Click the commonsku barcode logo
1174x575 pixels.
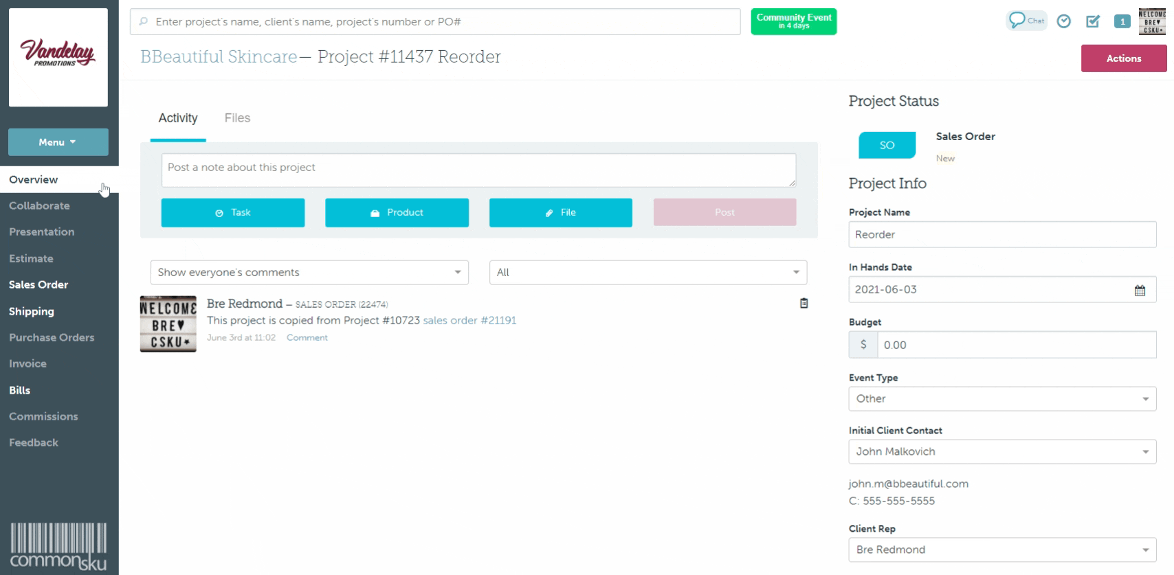click(x=58, y=547)
